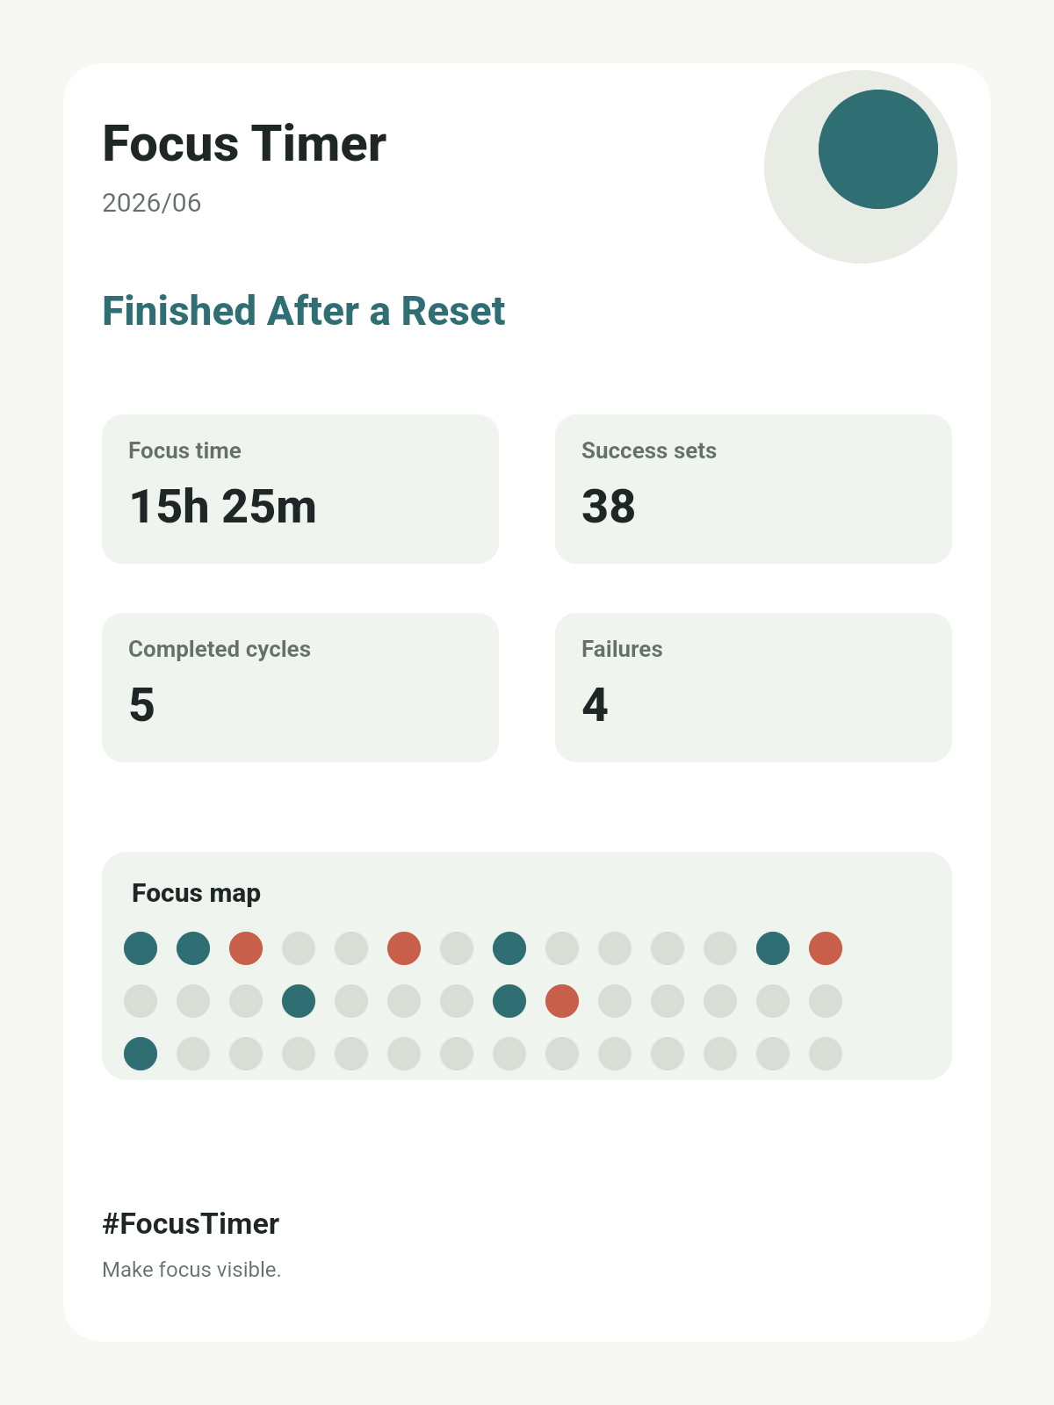
Task: Click the first teal dot in second row
Action: (299, 1001)
